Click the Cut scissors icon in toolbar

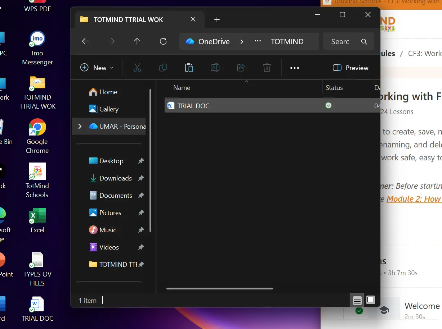tap(137, 68)
